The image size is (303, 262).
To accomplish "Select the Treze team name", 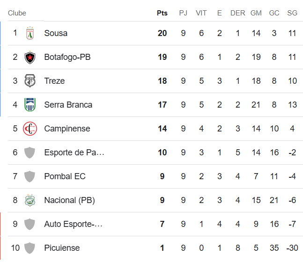I will 54,81.
